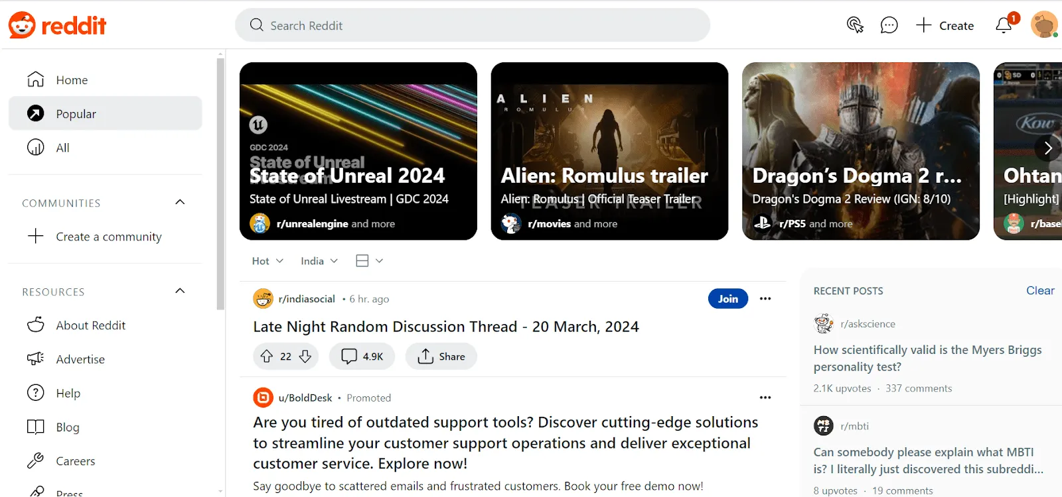Click Create a community

105,236
